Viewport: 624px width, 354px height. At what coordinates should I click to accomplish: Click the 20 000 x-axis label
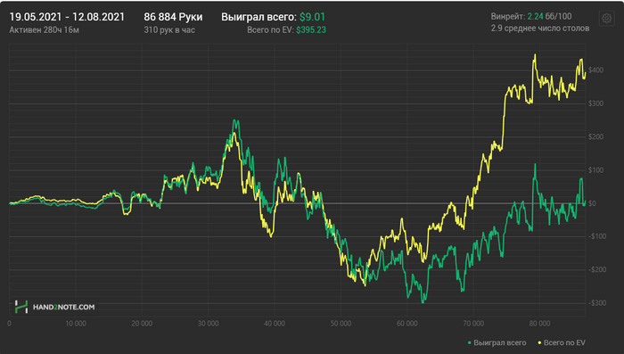tap(142, 324)
